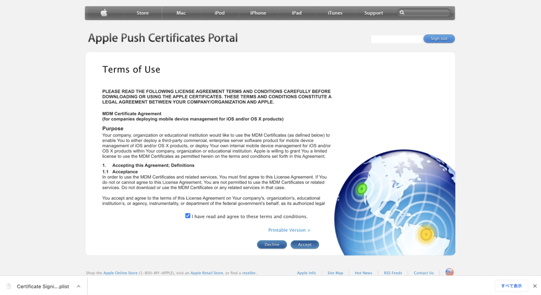This screenshot has width=541, height=295.
Task: Click the Apple Push Certificates Portal title
Action: (x=163, y=38)
